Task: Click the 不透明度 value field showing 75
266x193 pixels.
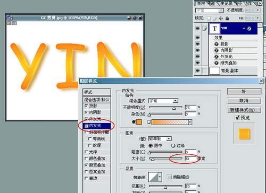Action: (190, 107)
